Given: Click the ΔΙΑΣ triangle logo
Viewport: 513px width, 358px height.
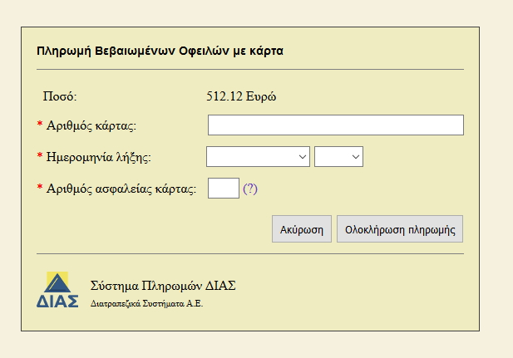Looking at the screenshot, I should pos(57,290).
